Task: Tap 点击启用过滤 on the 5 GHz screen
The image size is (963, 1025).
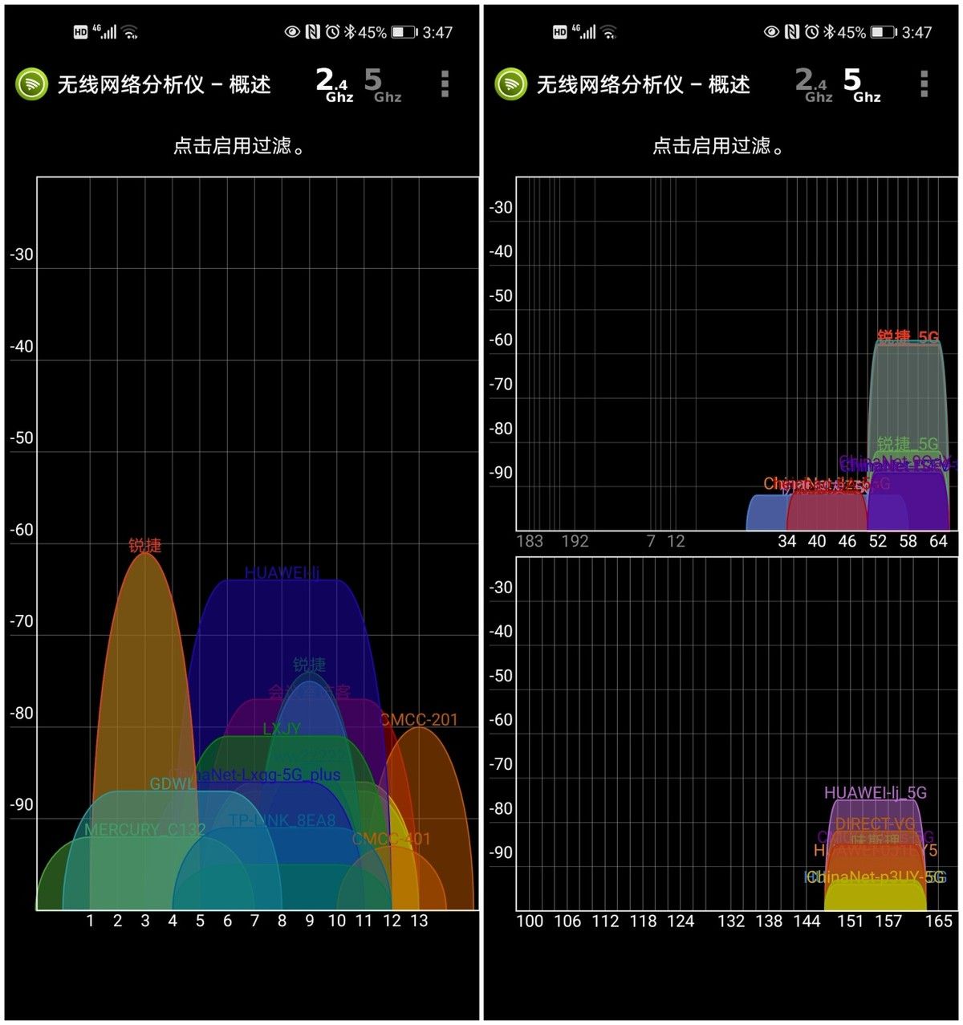Action: [718, 146]
